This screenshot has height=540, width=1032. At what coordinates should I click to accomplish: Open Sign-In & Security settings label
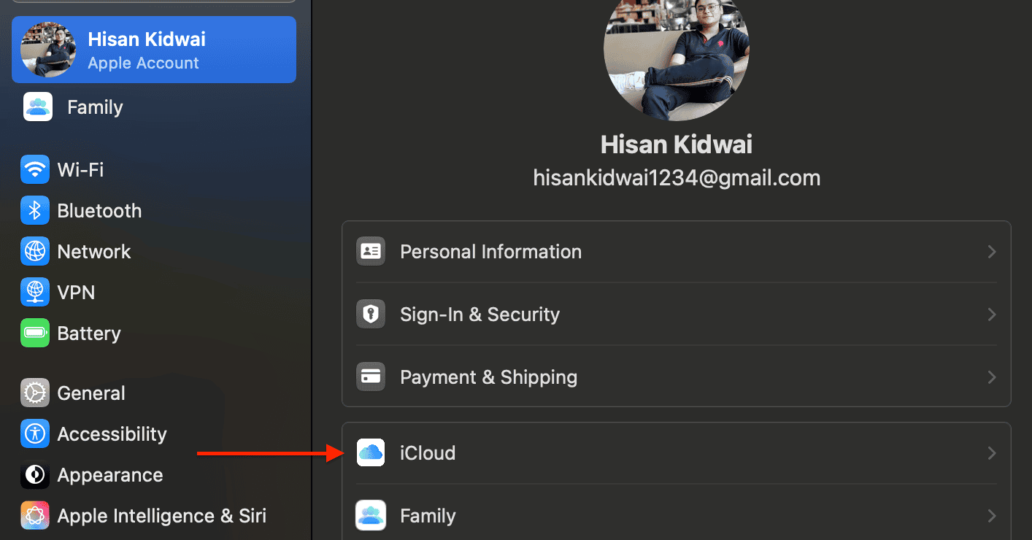pyautogui.click(x=480, y=315)
